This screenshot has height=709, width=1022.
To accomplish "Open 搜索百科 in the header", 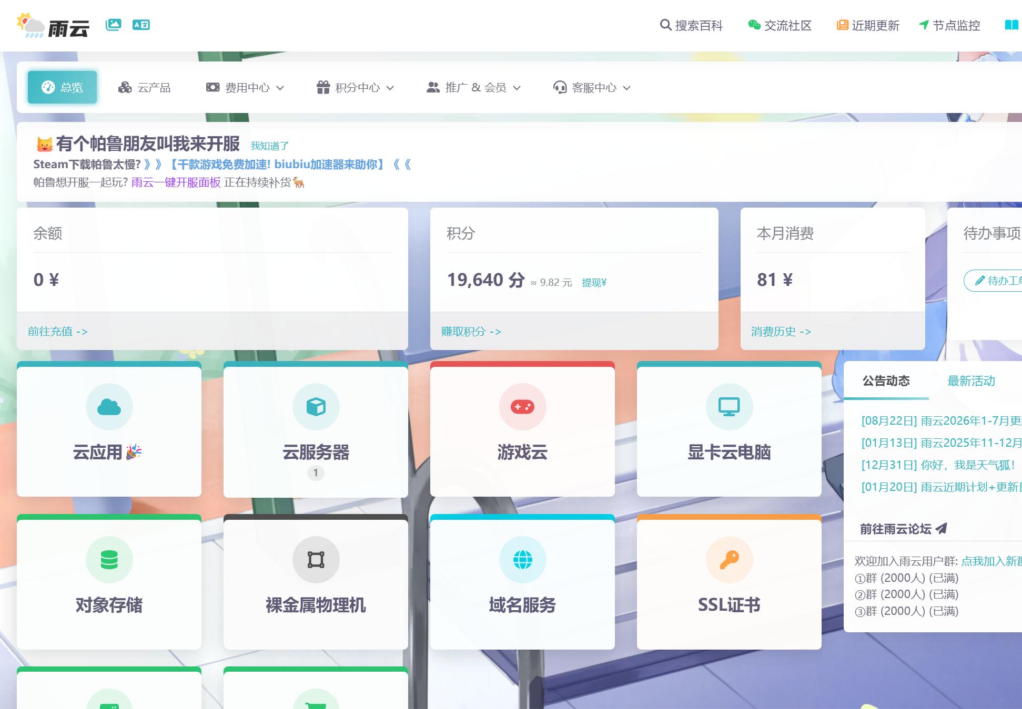I will [692, 25].
